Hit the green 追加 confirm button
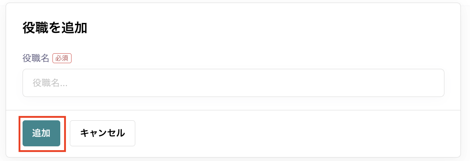The height and width of the screenshot is (161, 470). (x=41, y=133)
